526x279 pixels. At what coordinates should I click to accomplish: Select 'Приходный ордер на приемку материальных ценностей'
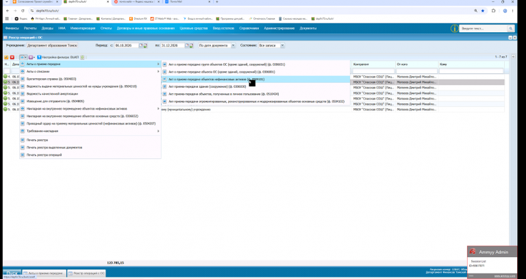pyautogui.click(x=90, y=123)
